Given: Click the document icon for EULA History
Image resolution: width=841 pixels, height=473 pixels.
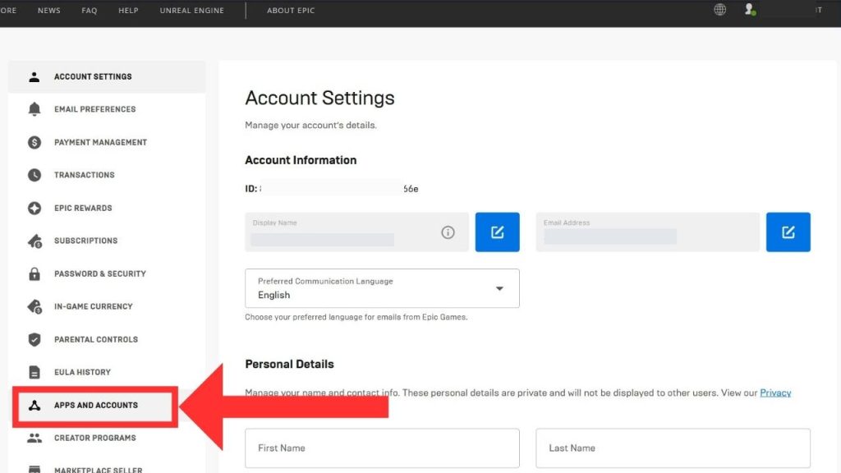Looking at the screenshot, I should (x=34, y=372).
